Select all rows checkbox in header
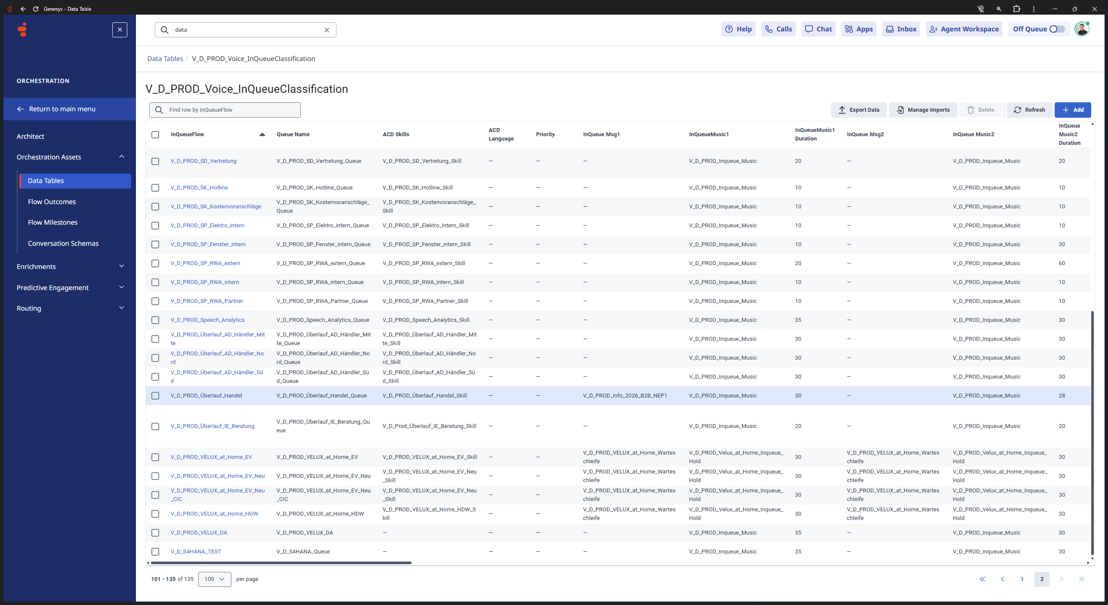Screen dimensions: 1108x605 155,134
